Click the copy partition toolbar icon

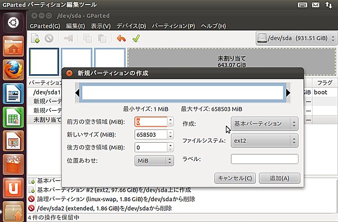pyautogui.click(x=87, y=38)
